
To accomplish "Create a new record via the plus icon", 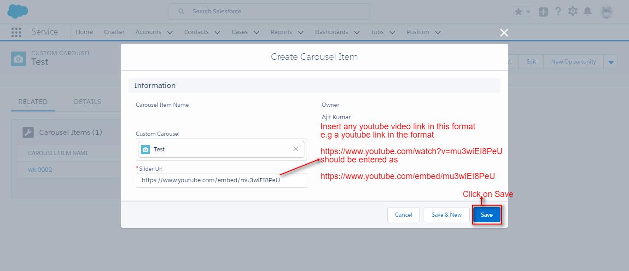I will pos(543,11).
